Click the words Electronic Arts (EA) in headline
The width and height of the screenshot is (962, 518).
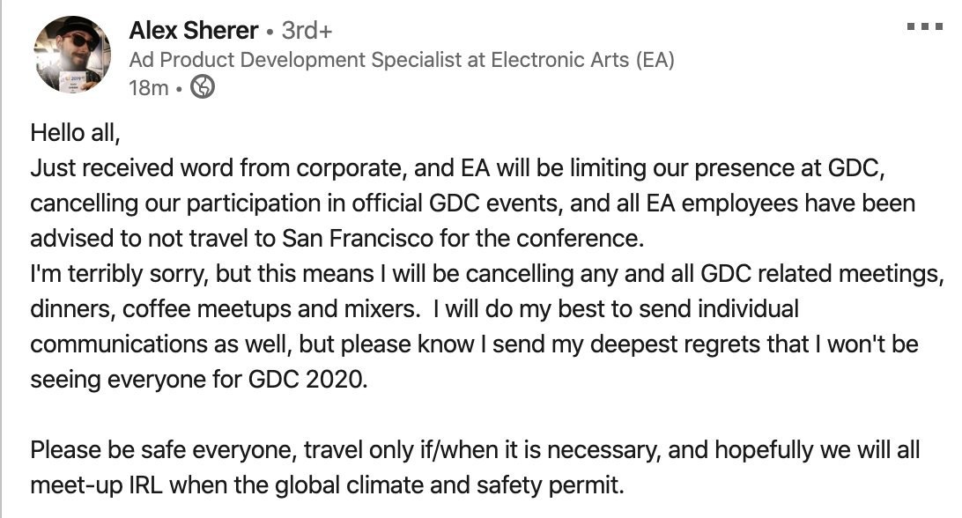tap(582, 60)
